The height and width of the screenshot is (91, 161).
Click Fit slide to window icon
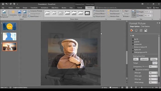(160, 87)
